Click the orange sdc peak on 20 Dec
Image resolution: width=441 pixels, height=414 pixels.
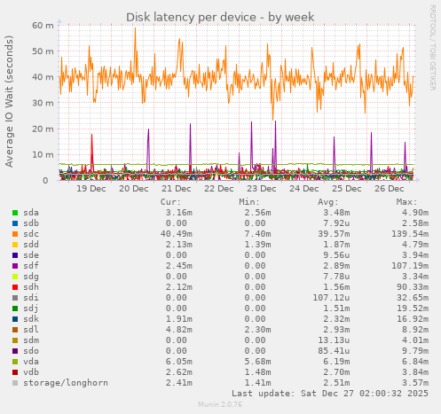pyautogui.click(x=136, y=29)
